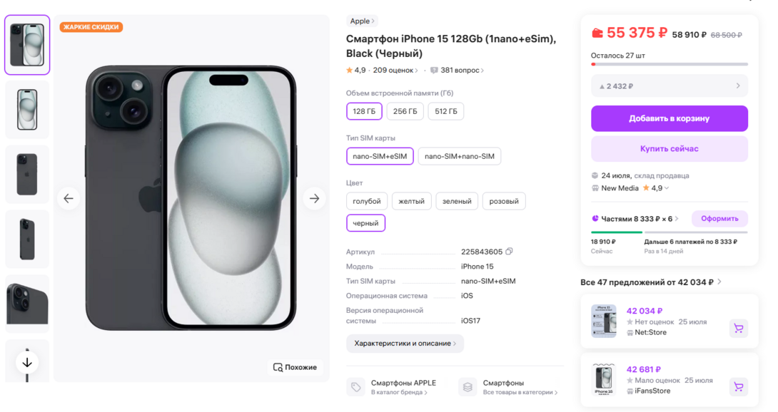This screenshot has width=778, height=412.
Task: Click Добавить в корзину button
Action: tap(669, 118)
